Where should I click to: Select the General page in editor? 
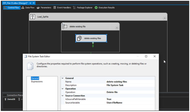pos(35,78)
